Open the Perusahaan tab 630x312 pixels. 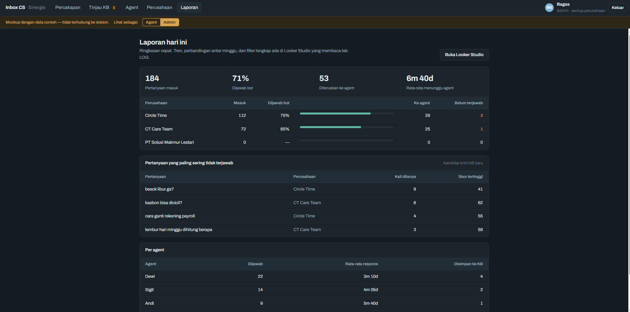point(160,7)
